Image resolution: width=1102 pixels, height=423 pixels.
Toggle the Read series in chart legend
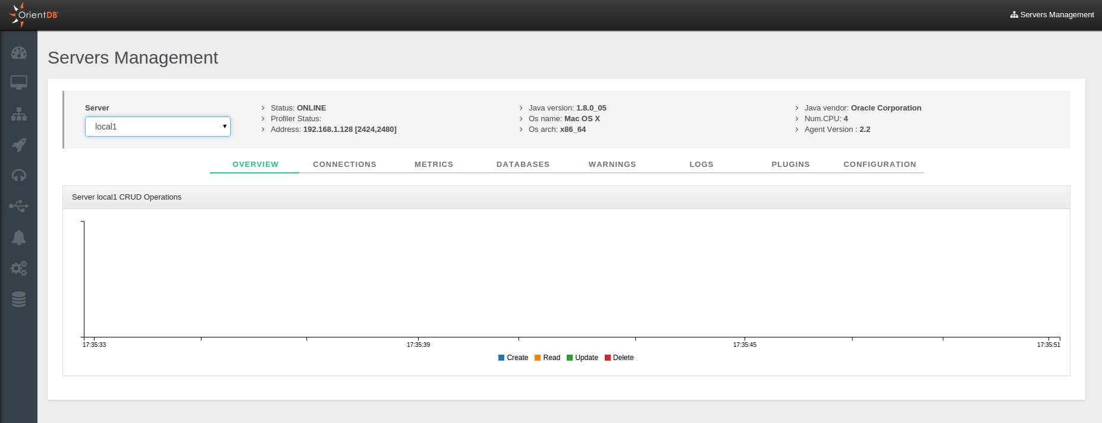[548, 358]
